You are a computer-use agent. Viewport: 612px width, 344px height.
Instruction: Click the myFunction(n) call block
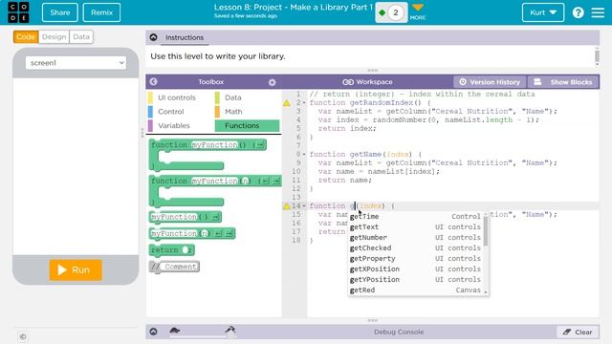(192, 233)
